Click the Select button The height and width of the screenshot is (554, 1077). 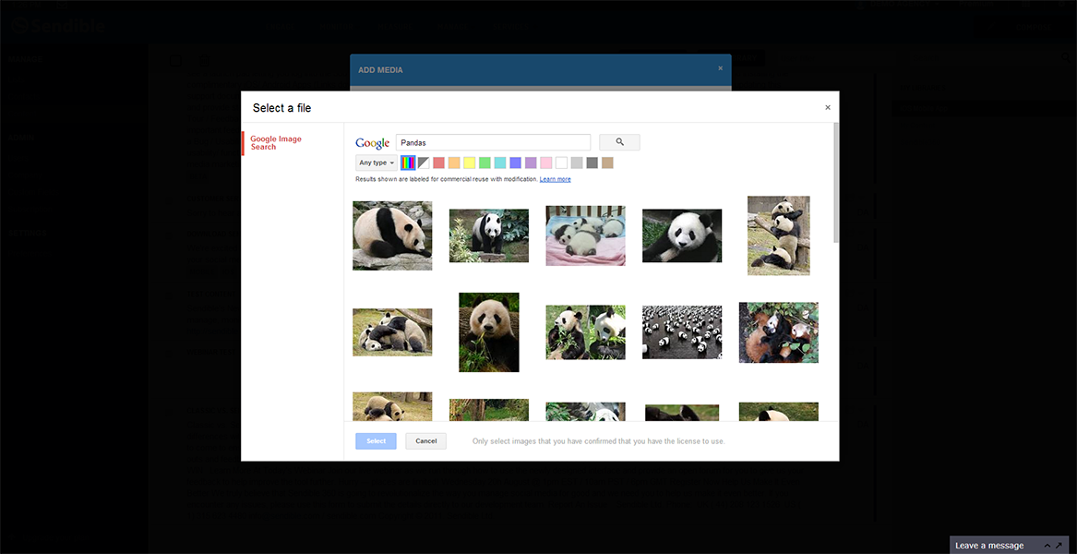pyautogui.click(x=376, y=441)
